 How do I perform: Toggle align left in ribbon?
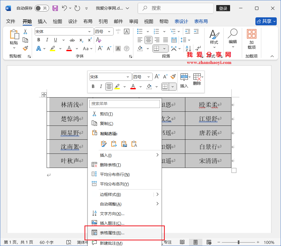140,40
